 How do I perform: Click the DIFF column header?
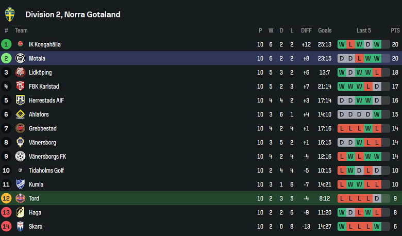[x=306, y=30]
